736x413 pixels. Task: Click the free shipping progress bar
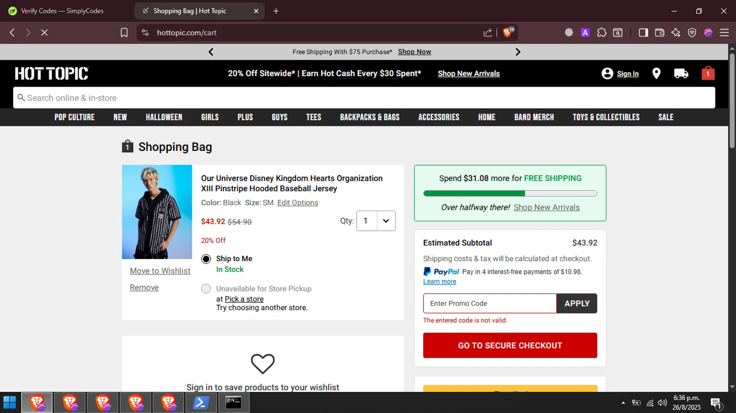[x=510, y=194]
